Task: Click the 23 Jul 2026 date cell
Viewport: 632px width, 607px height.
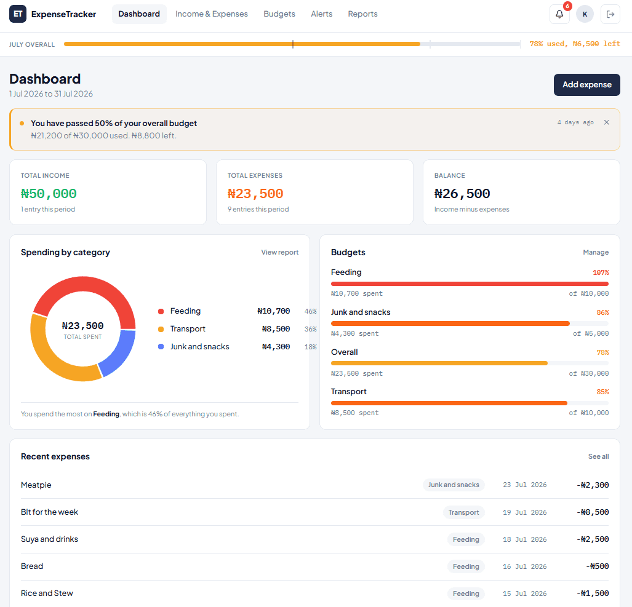Action: 525,485
